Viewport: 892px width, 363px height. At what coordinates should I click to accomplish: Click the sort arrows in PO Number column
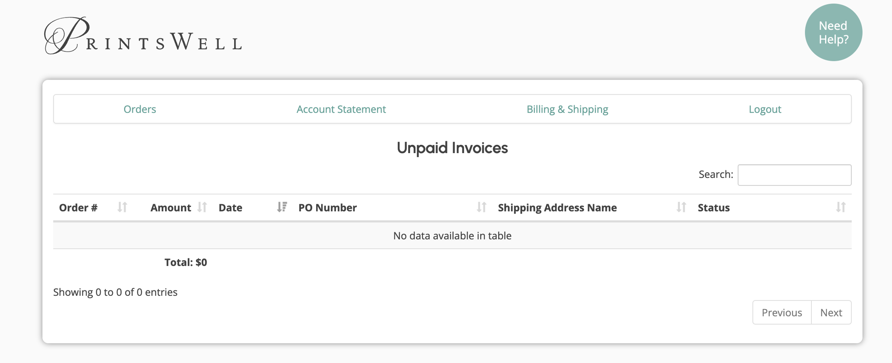(481, 207)
